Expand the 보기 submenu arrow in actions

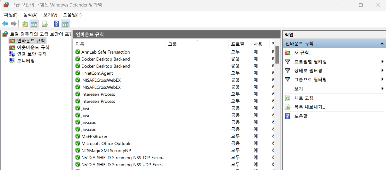(382, 89)
